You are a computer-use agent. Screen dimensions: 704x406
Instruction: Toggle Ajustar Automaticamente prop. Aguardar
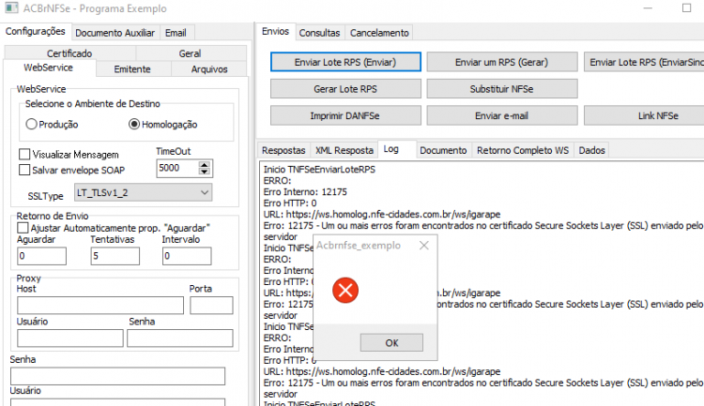pos(23,228)
